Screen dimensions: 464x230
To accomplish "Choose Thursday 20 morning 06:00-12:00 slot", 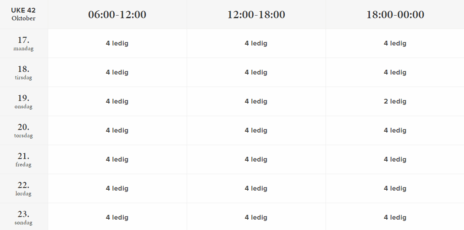I will coord(117,130).
